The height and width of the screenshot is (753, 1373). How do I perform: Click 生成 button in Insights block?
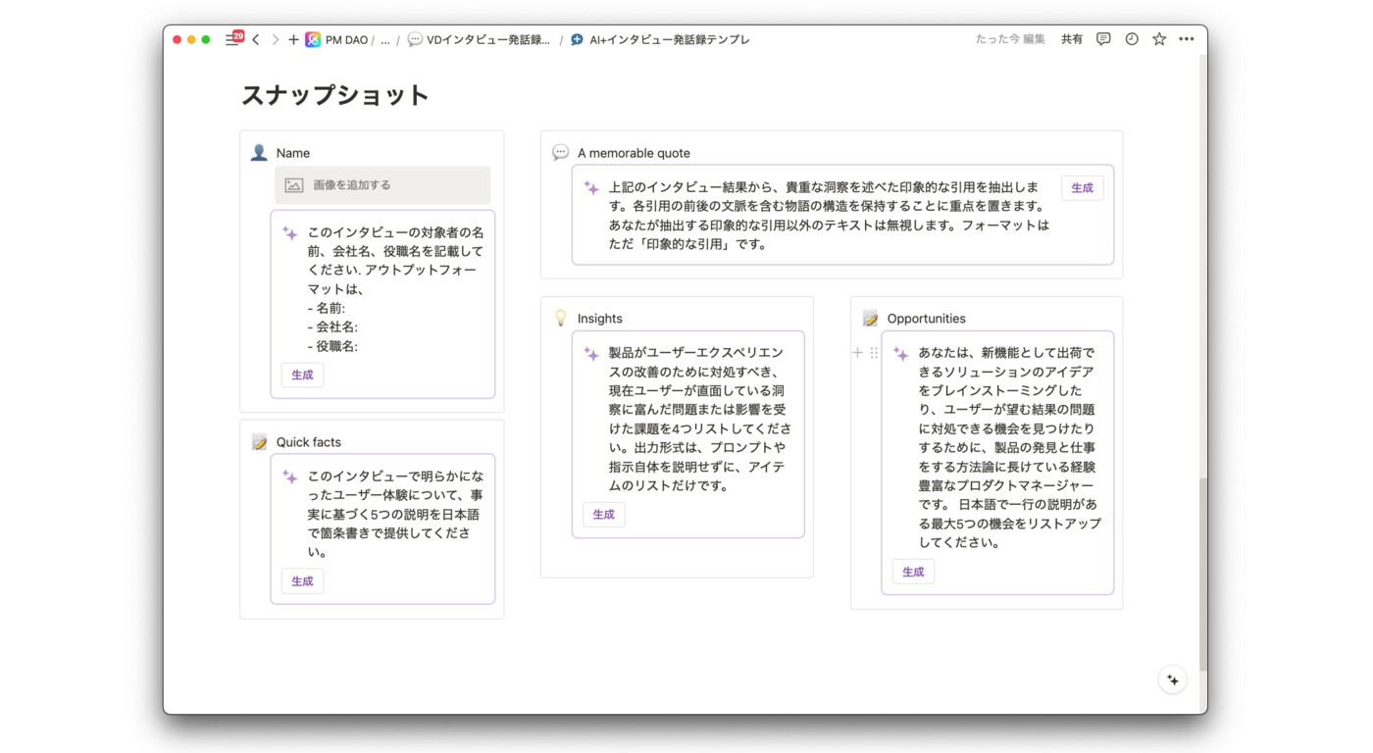pos(603,515)
